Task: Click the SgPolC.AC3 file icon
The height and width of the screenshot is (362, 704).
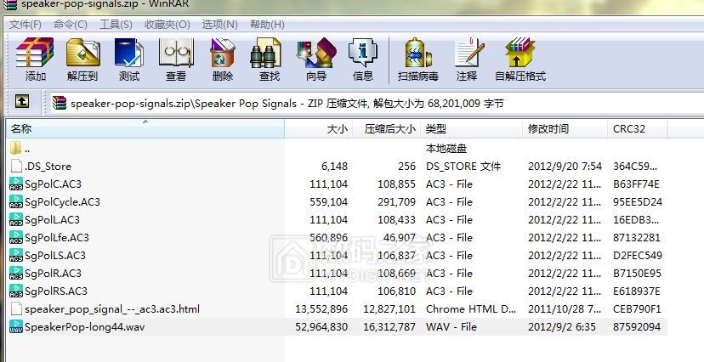Action: pos(15,184)
